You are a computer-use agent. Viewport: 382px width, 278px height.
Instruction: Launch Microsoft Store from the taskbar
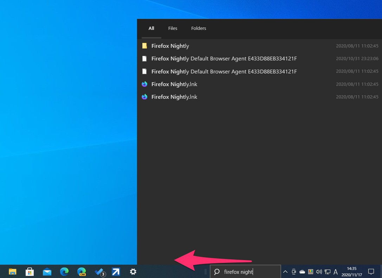pos(30,272)
